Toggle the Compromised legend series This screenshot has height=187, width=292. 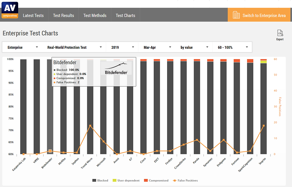pyautogui.click(x=156, y=180)
